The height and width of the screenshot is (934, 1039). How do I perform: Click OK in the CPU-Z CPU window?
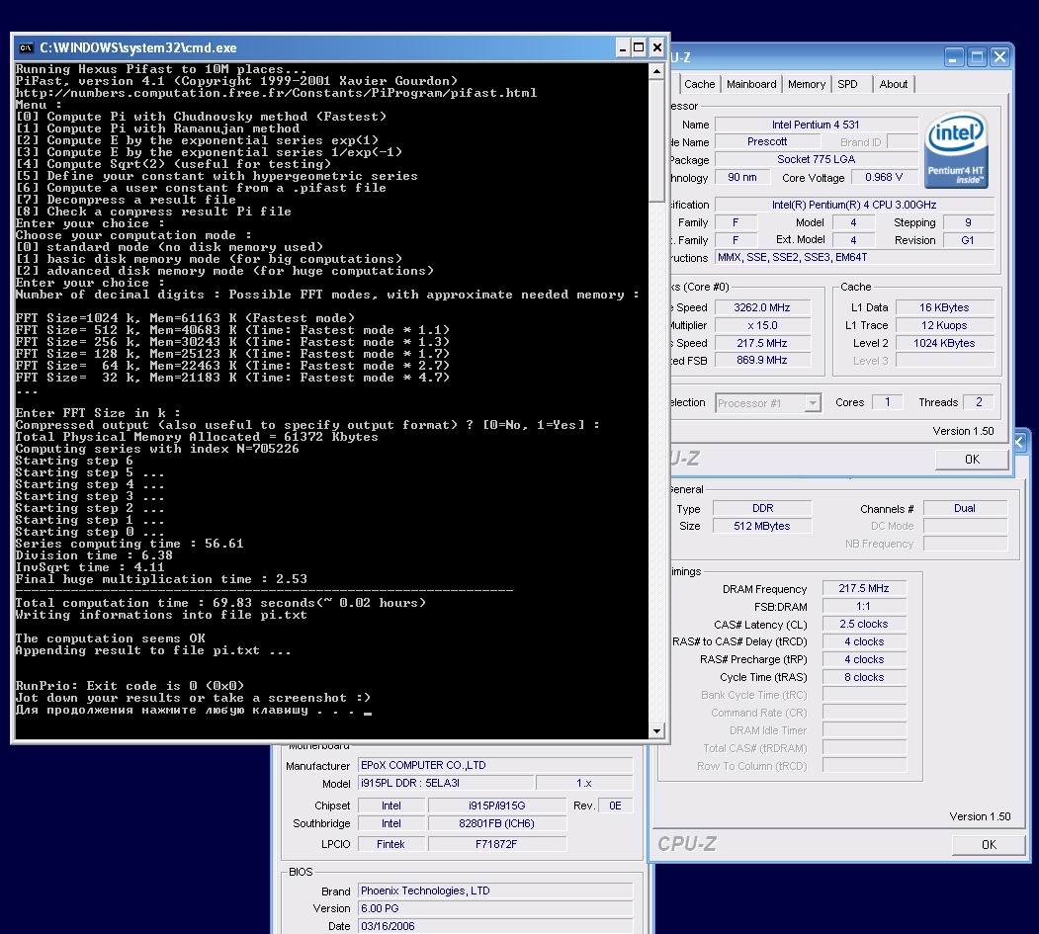972,459
